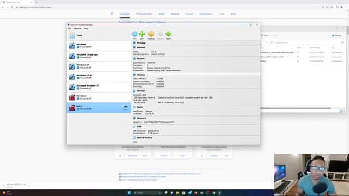Screen dimensions: 349x196
Task: Click the General section header
Action: 141,47
